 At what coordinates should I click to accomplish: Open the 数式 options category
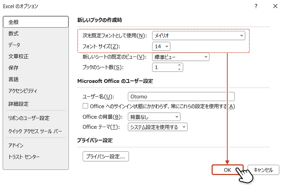(x=36, y=33)
